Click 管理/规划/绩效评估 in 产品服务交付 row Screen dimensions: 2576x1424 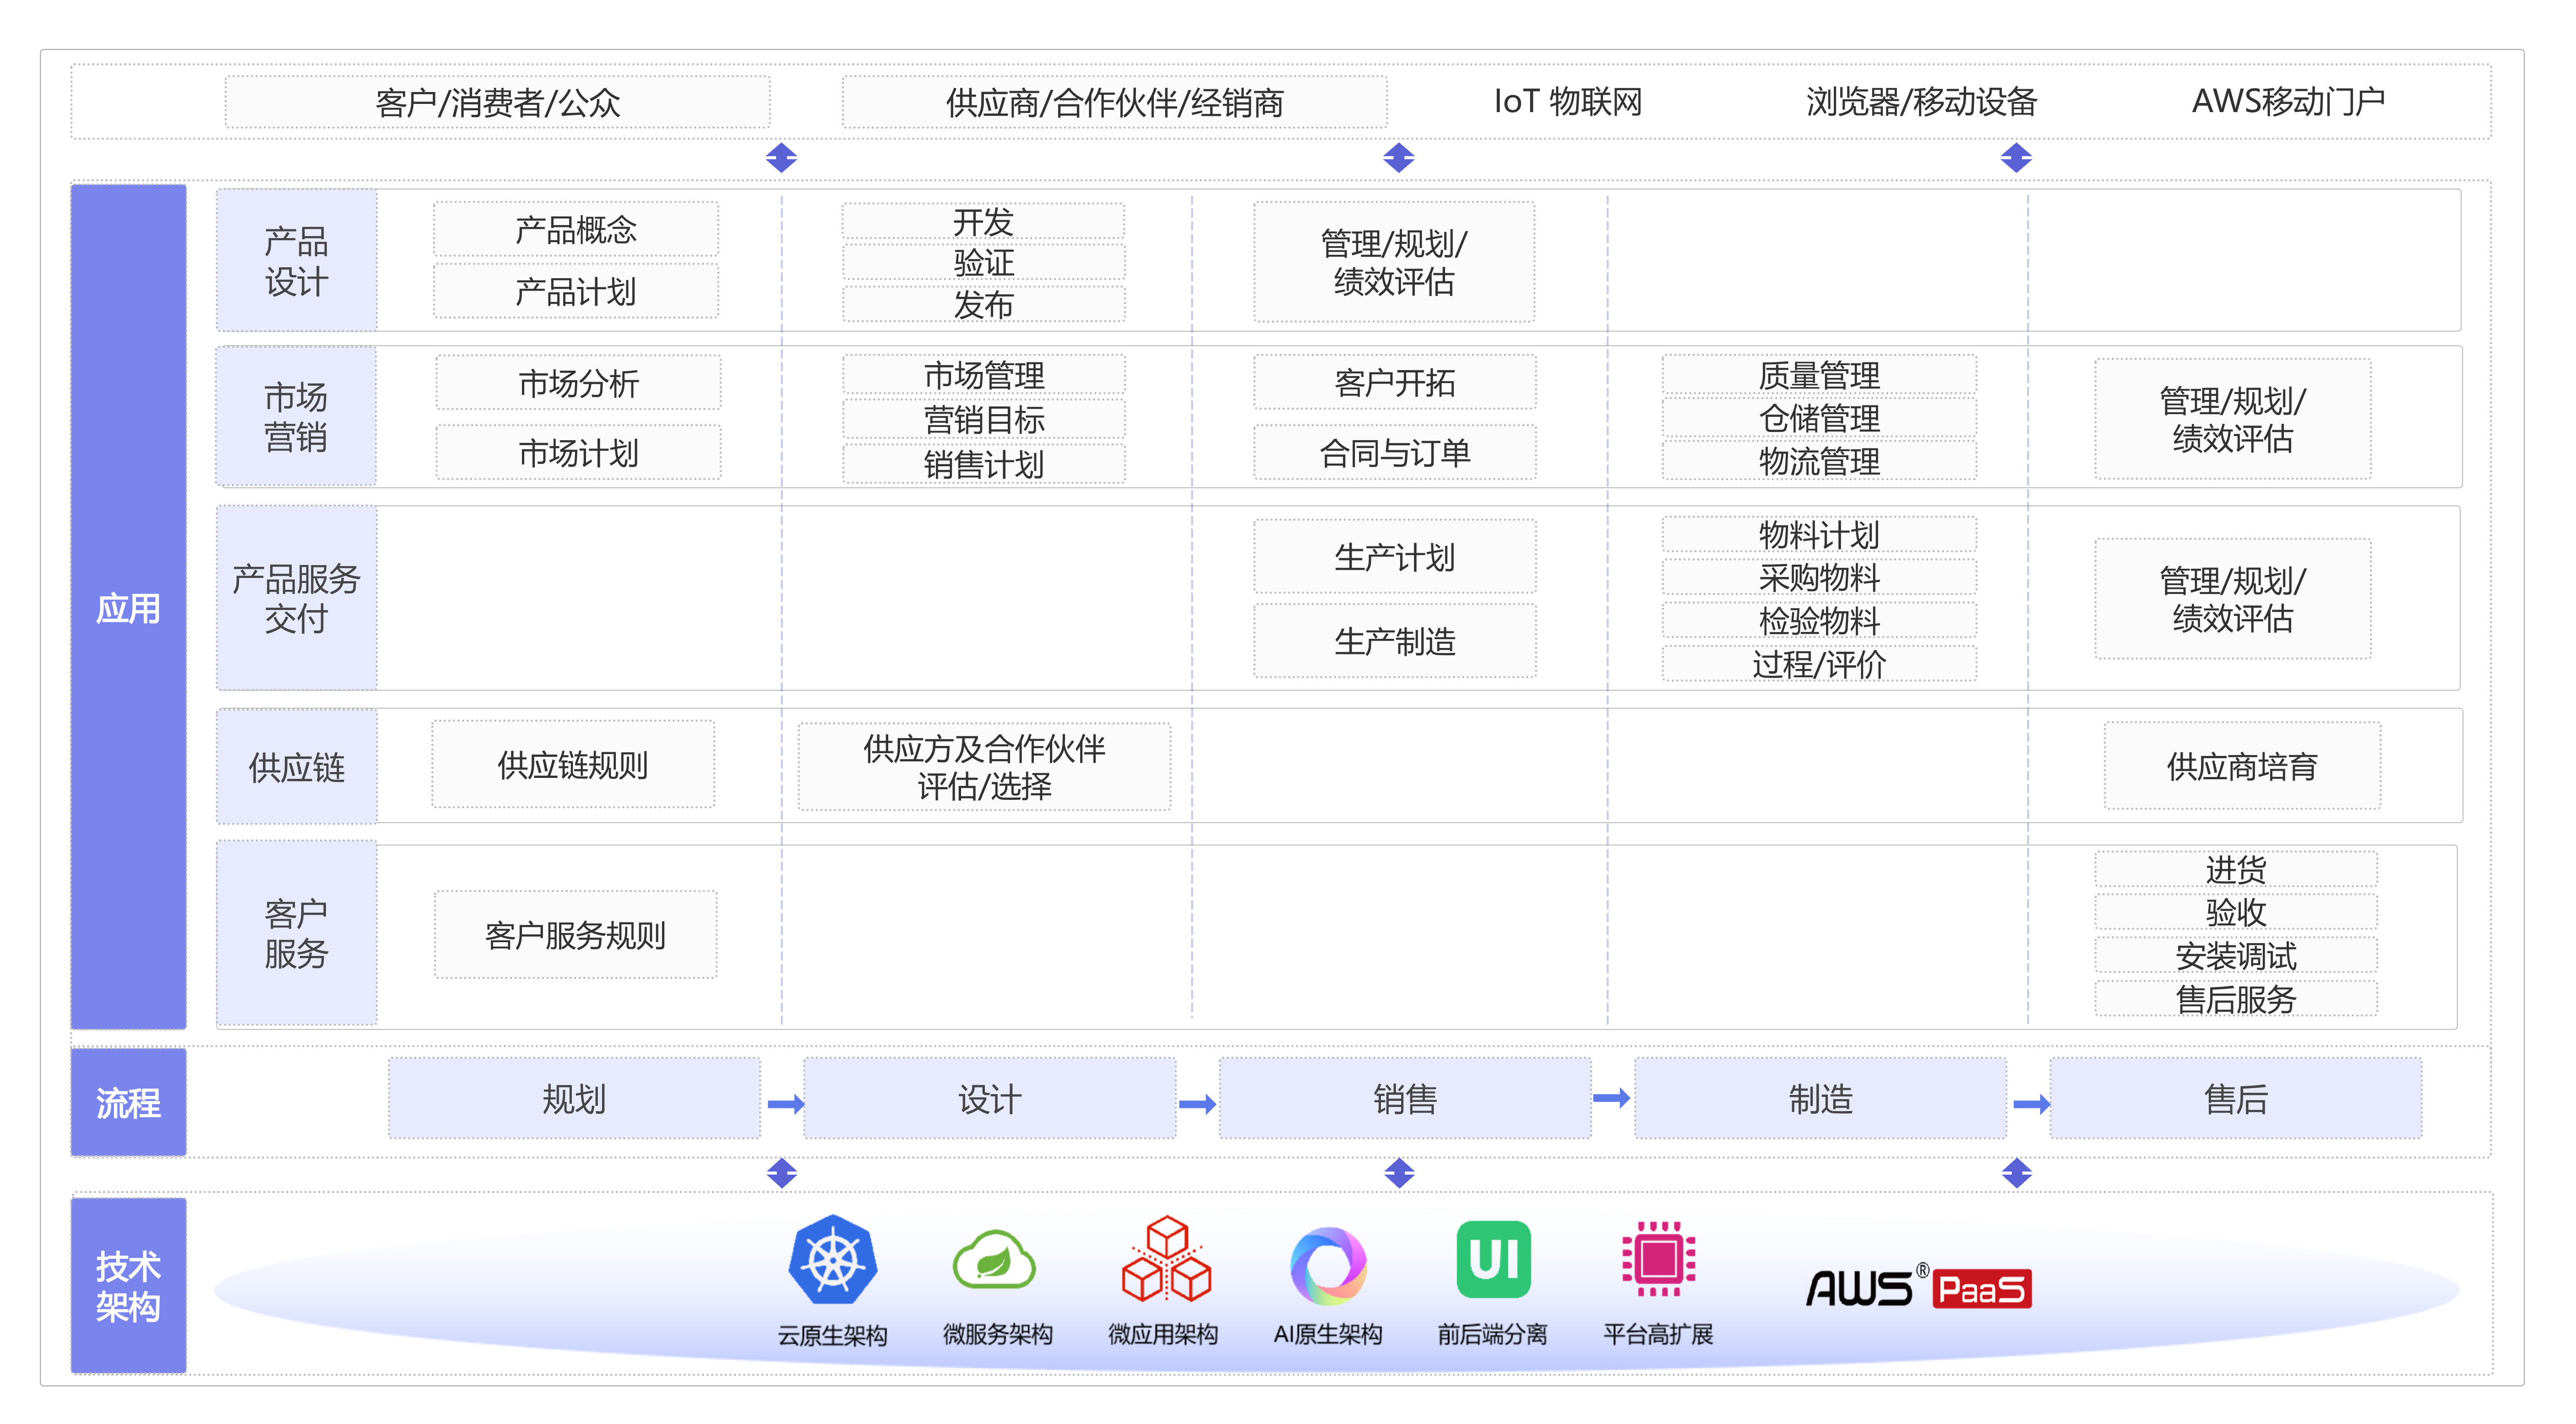(2233, 599)
